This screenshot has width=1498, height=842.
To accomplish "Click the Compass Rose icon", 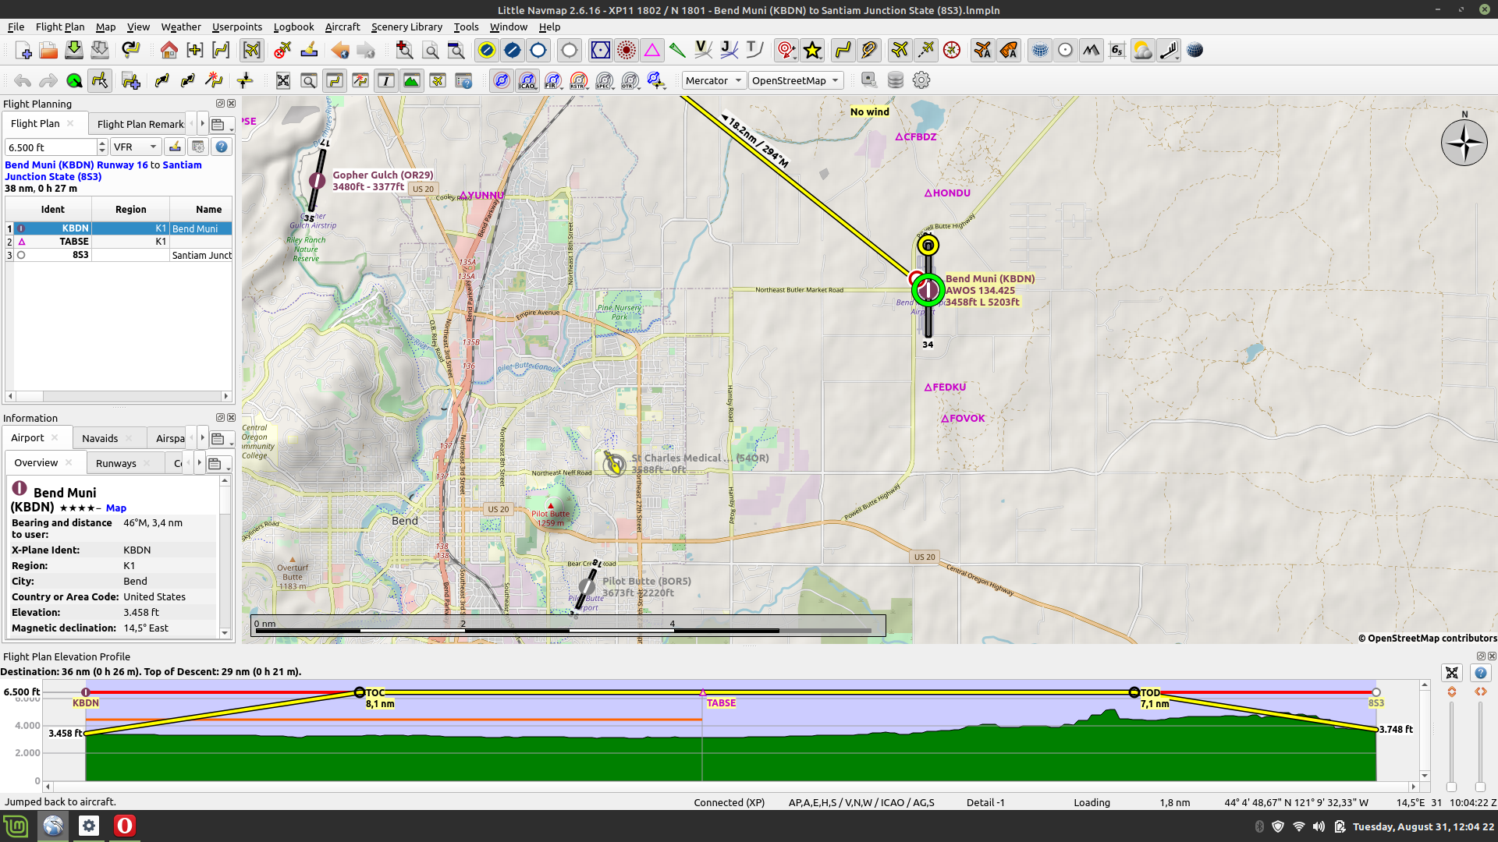I will pos(952,51).
